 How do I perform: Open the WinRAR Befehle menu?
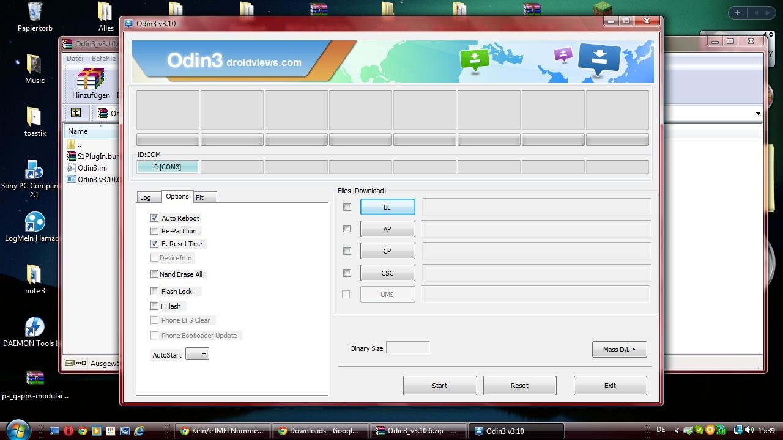click(x=103, y=59)
